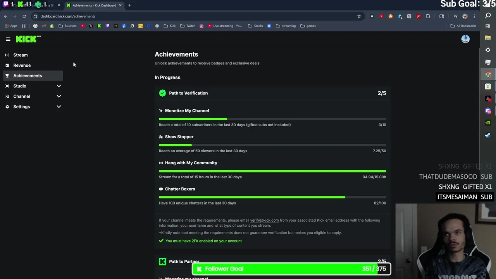Open the Live streaming - Yo... bookmark

point(225,26)
